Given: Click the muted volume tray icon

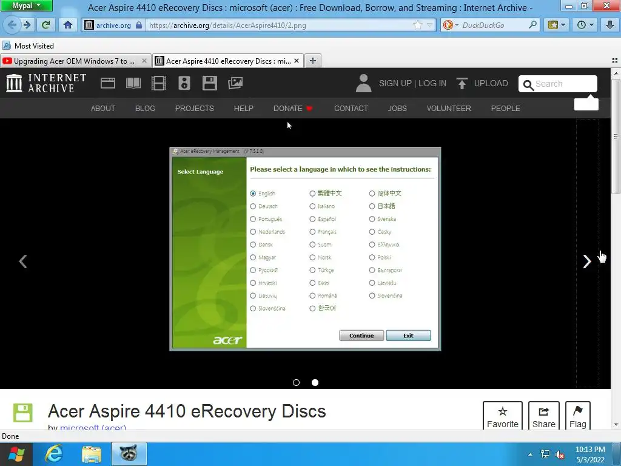Looking at the screenshot, I should pos(560,454).
